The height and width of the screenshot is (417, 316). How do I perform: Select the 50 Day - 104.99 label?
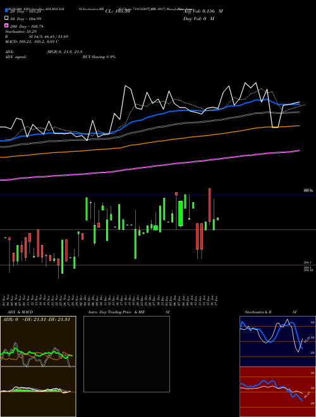pos(25,19)
